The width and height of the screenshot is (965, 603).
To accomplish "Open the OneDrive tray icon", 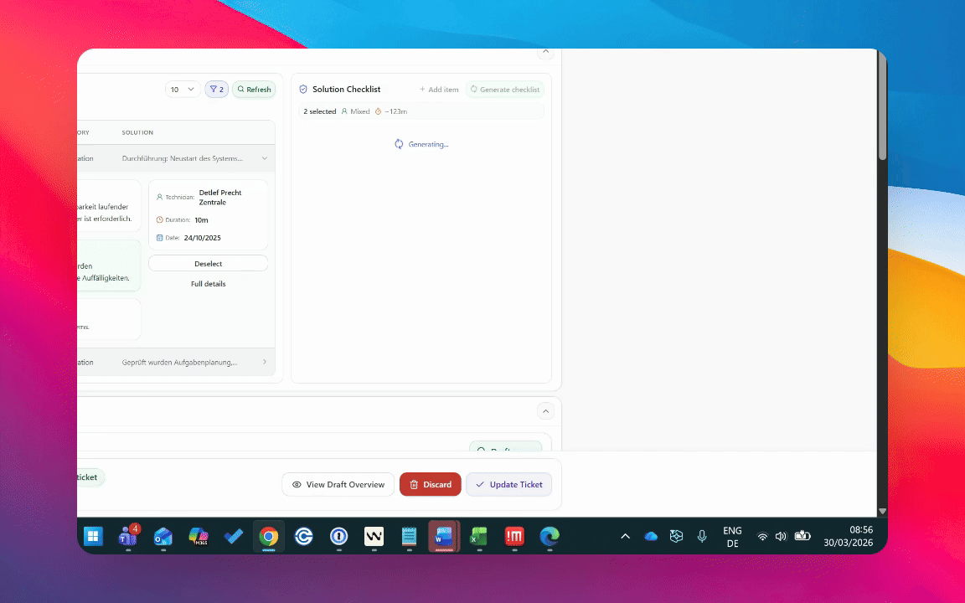I will [651, 537].
